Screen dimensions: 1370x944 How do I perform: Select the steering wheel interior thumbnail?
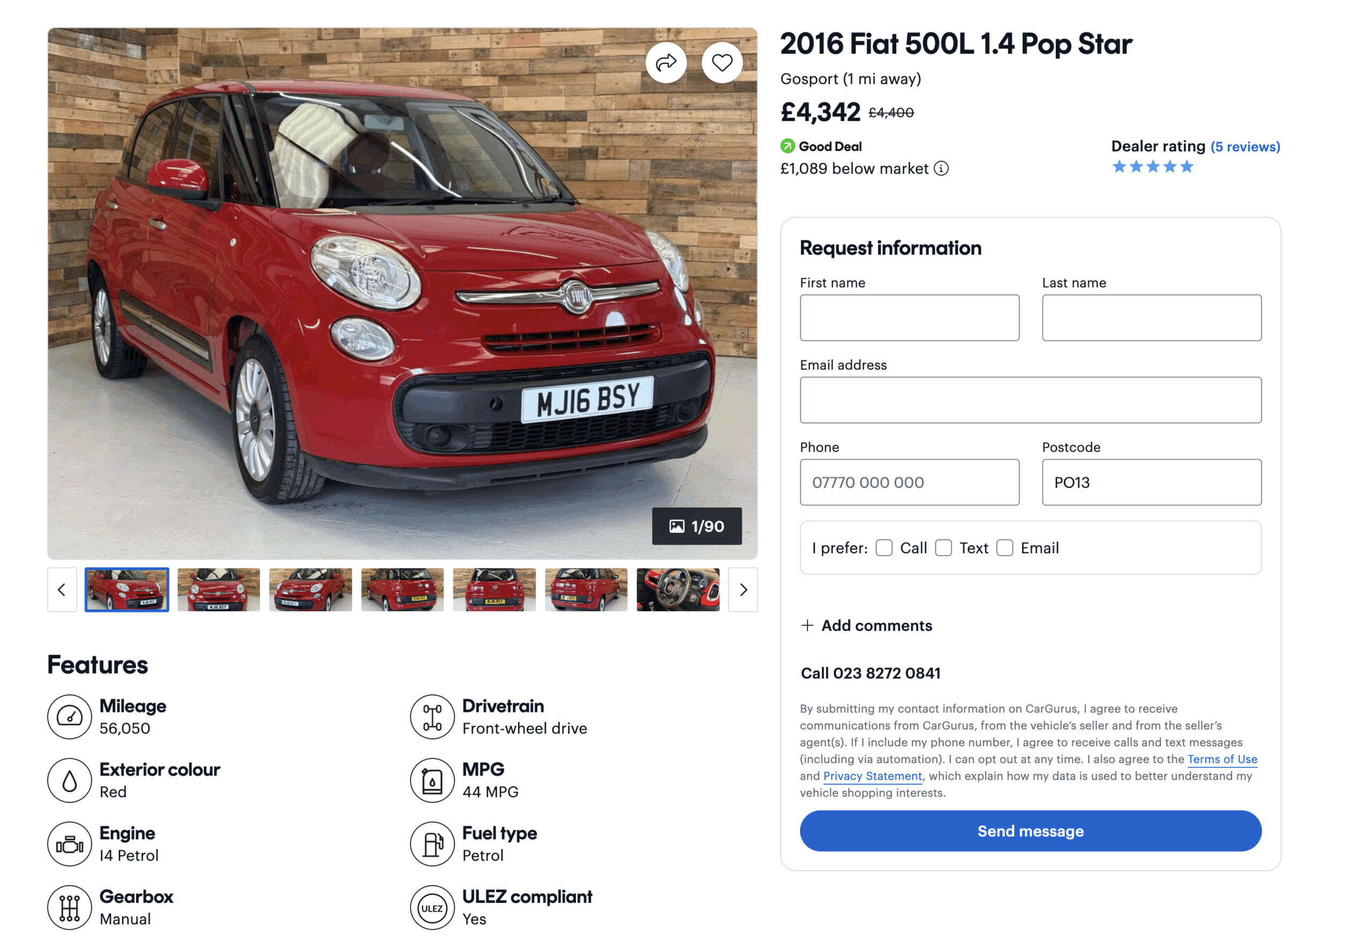point(678,590)
